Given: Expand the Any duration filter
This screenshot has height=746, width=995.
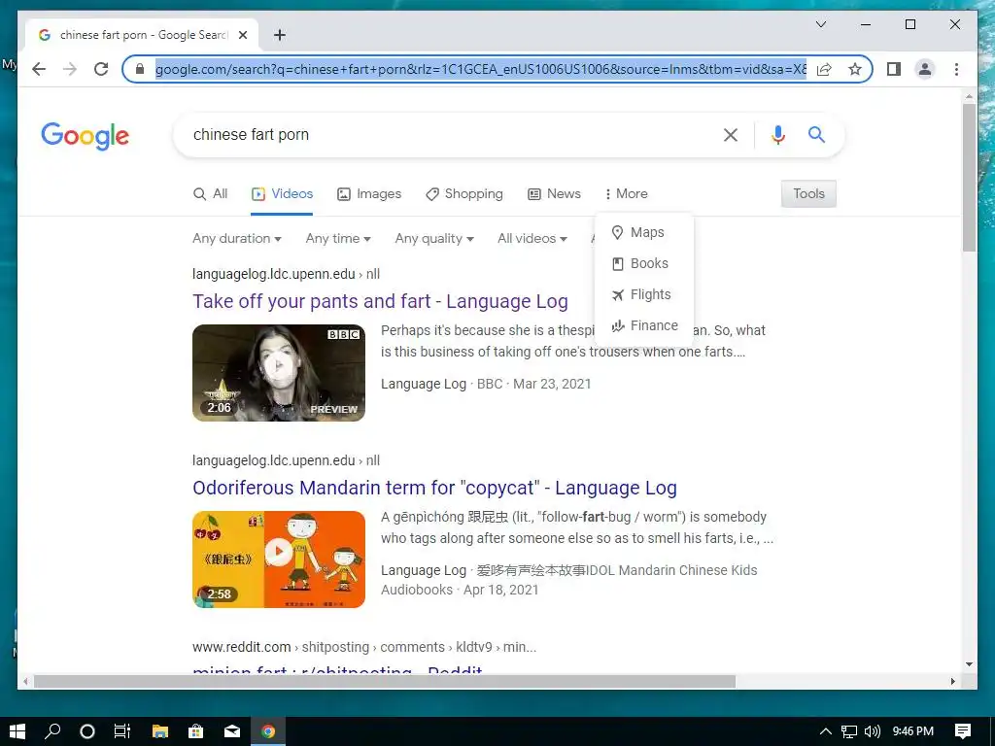Looking at the screenshot, I should click(237, 239).
